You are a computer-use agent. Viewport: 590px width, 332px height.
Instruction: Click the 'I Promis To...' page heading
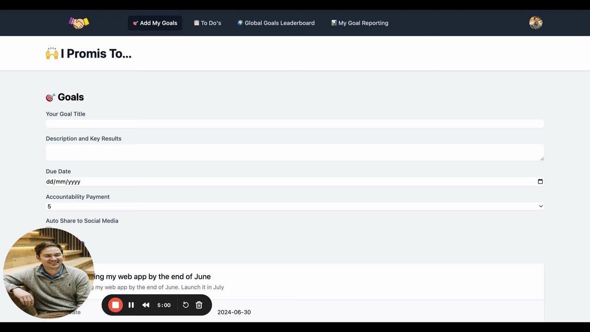click(88, 53)
